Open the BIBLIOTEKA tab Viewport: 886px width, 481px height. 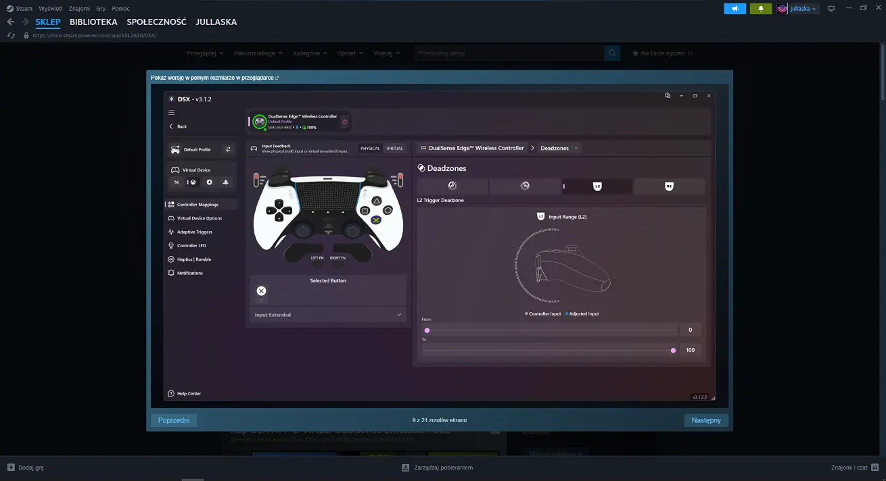(93, 22)
